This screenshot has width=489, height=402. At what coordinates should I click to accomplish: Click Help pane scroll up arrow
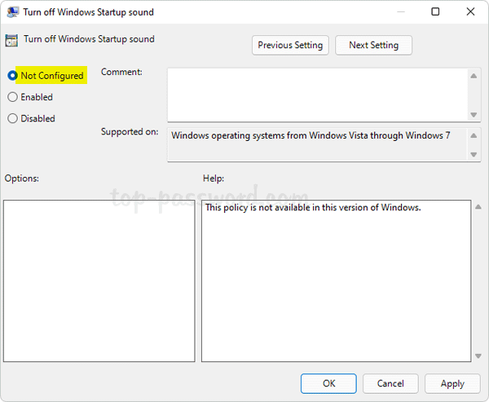[x=476, y=207]
